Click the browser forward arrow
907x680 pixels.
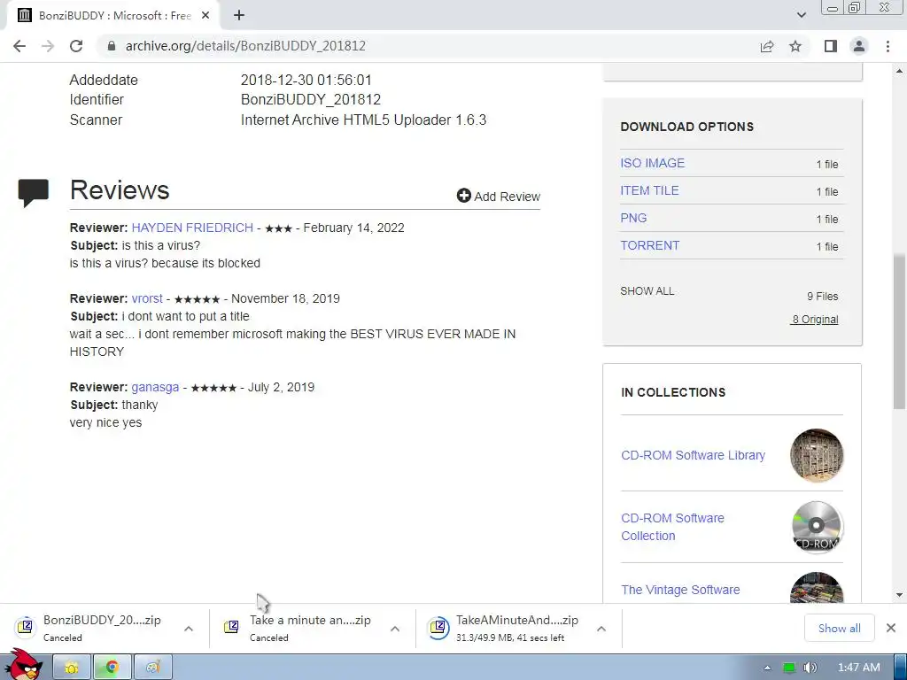coord(48,46)
